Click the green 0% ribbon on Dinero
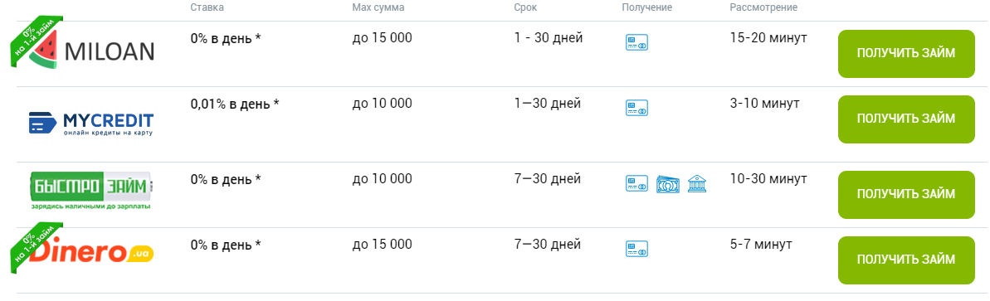 pos(37,247)
